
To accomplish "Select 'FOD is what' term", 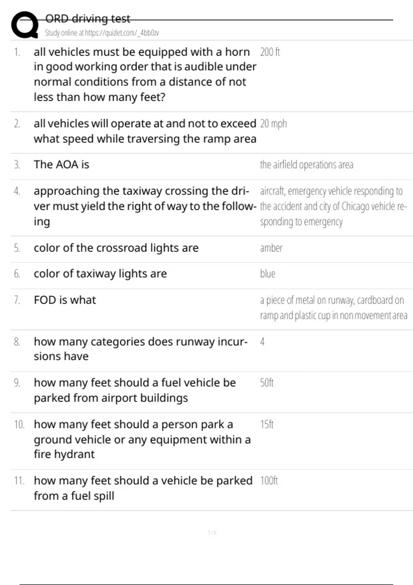I will pyautogui.click(x=65, y=300).
